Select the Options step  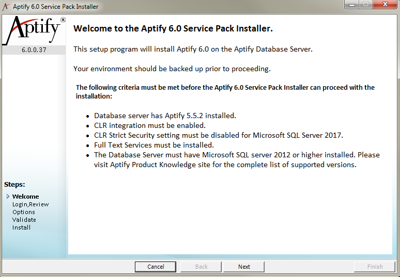[x=24, y=212]
